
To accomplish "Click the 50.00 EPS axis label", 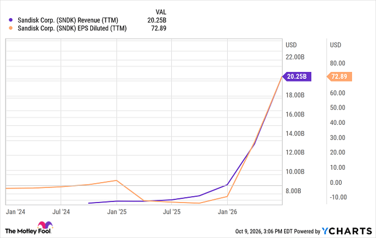I will tap(338, 107).
